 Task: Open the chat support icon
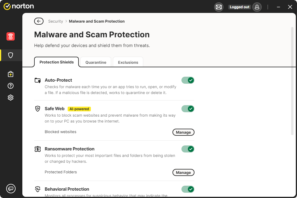(11, 189)
